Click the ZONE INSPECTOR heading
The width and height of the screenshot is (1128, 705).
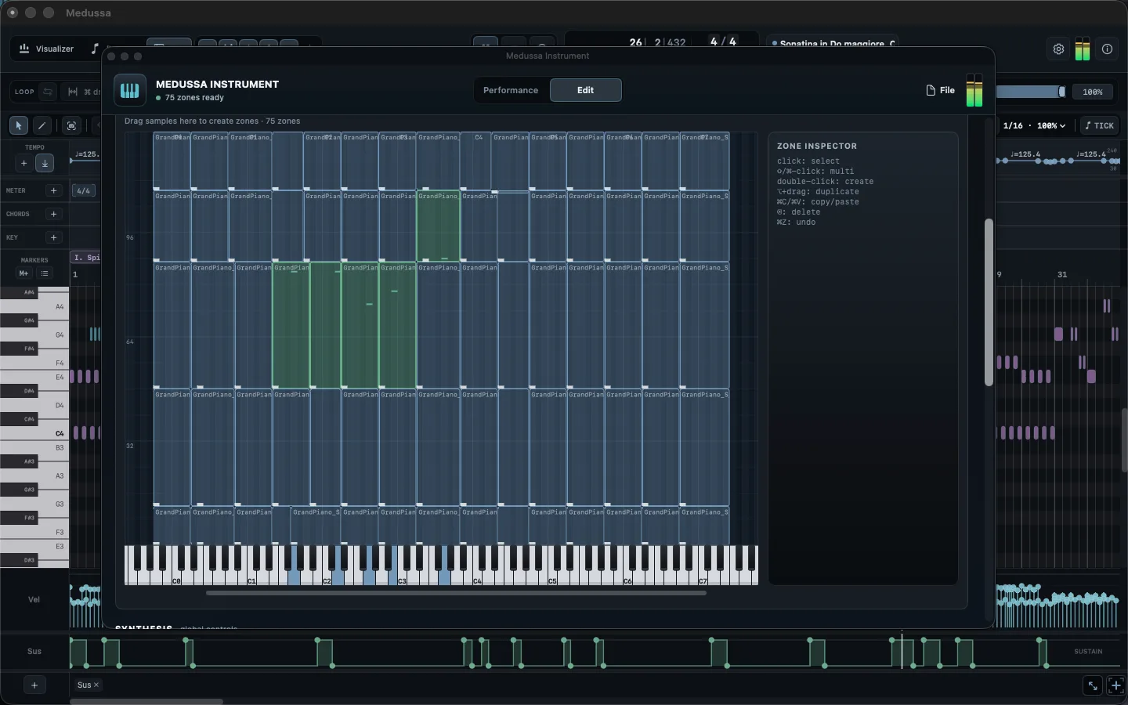[817, 146]
